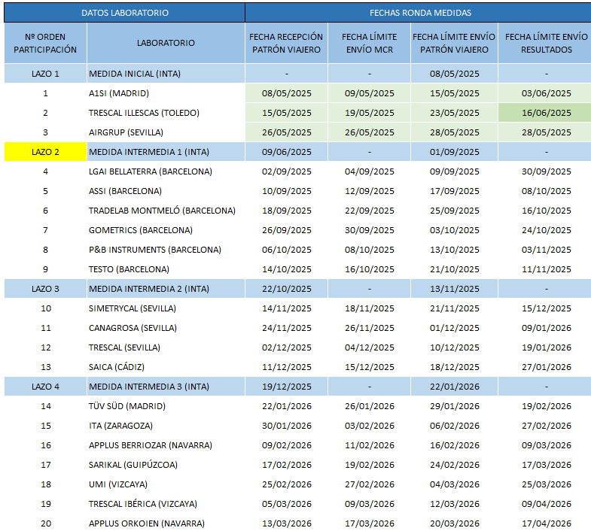Select UMI (VIZCAYA) cell
This screenshot has width=591, height=531.
point(166,484)
